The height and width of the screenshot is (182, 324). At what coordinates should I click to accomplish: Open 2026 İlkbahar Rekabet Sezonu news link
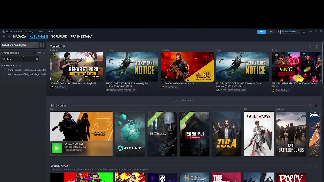pos(73,83)
